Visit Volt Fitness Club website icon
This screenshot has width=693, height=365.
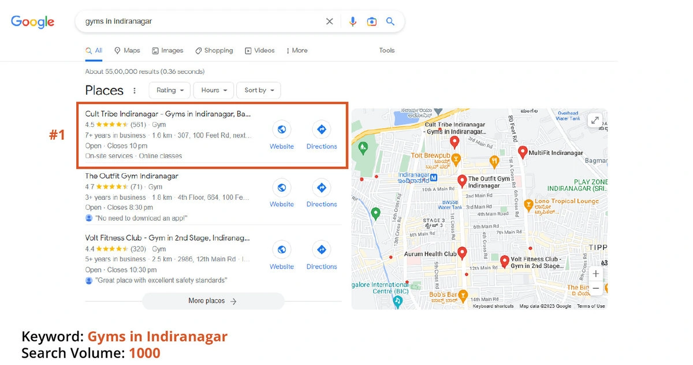pos(282,249)
